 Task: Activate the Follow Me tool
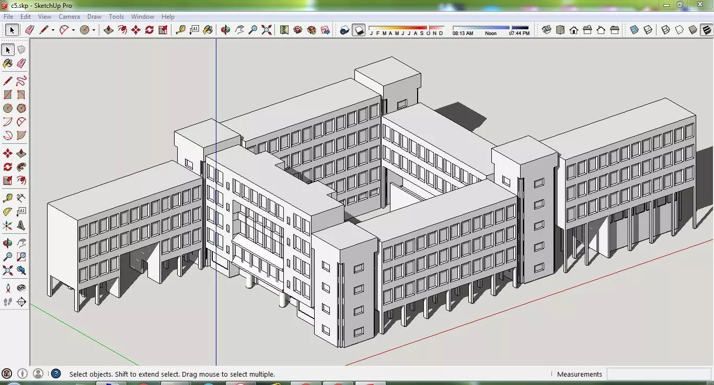pyautogui.click(x=21, y=167)
